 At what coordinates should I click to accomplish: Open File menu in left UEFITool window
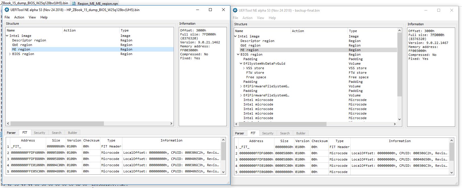7,17
